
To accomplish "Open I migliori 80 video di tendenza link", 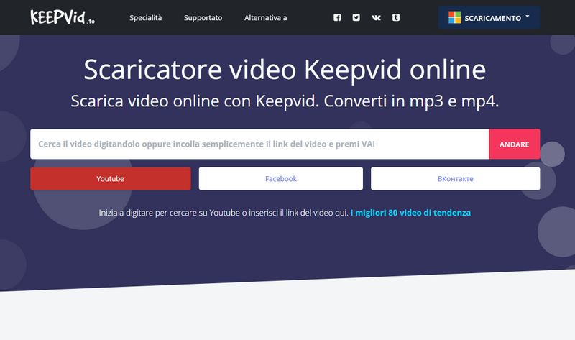I will coord(410,213).
